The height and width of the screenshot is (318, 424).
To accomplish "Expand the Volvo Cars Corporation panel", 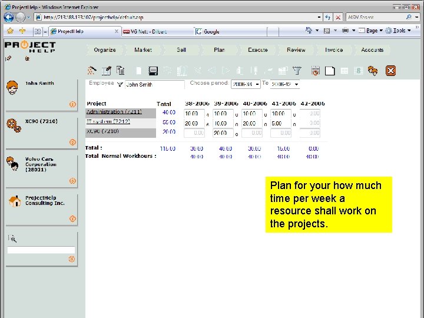I will click(72, 181).
